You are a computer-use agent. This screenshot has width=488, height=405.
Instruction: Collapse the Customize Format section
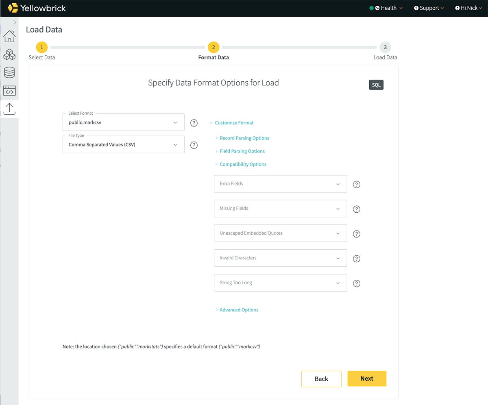coord(231,123)
